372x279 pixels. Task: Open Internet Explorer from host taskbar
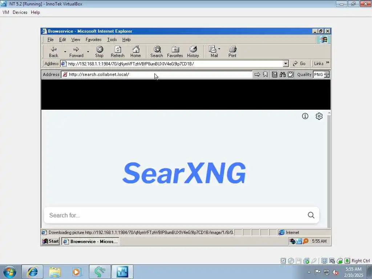tap(32, 272)
